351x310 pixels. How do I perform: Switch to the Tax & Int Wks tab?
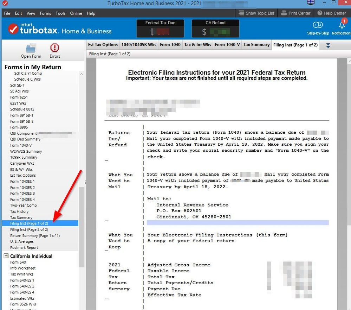(x=198, y=45)
